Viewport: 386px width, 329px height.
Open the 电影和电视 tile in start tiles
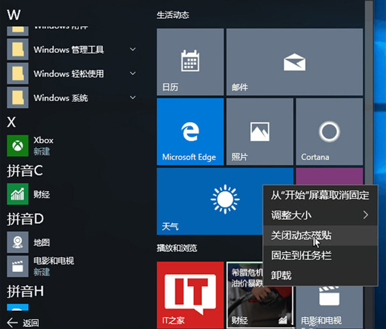point(329,308)
